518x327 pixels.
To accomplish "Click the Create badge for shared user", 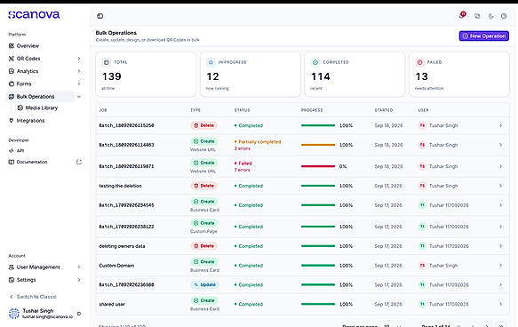I will point(203,300).
